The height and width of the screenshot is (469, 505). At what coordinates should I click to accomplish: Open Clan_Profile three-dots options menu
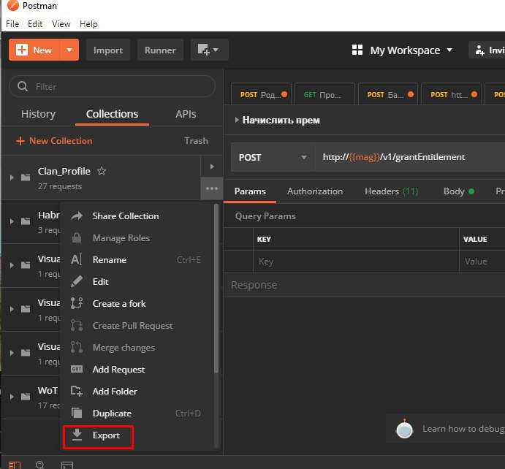point(212,188)
